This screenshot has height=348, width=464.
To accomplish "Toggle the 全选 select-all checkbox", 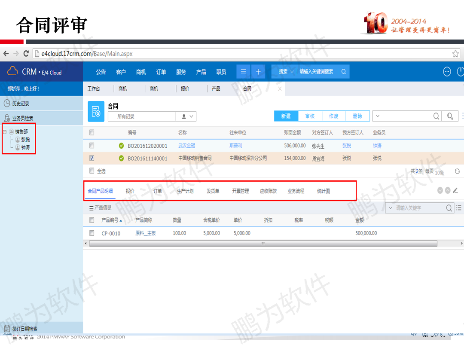I will [x=92, y=171].
